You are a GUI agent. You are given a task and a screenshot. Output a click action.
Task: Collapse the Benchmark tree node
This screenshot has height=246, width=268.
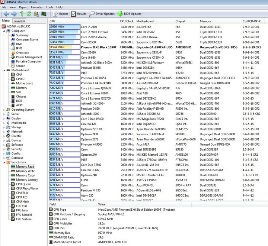pos(4,162)
